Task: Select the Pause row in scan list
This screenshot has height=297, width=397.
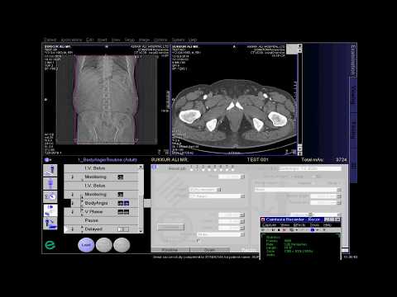Action: 101,220
